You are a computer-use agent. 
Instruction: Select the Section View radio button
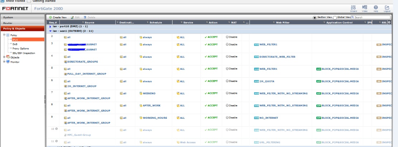coord(315,18)
